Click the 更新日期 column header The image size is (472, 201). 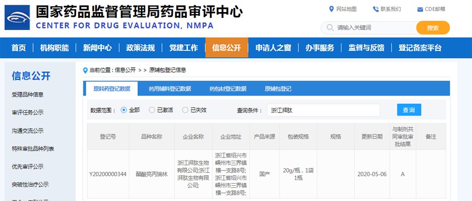(372, 136)
